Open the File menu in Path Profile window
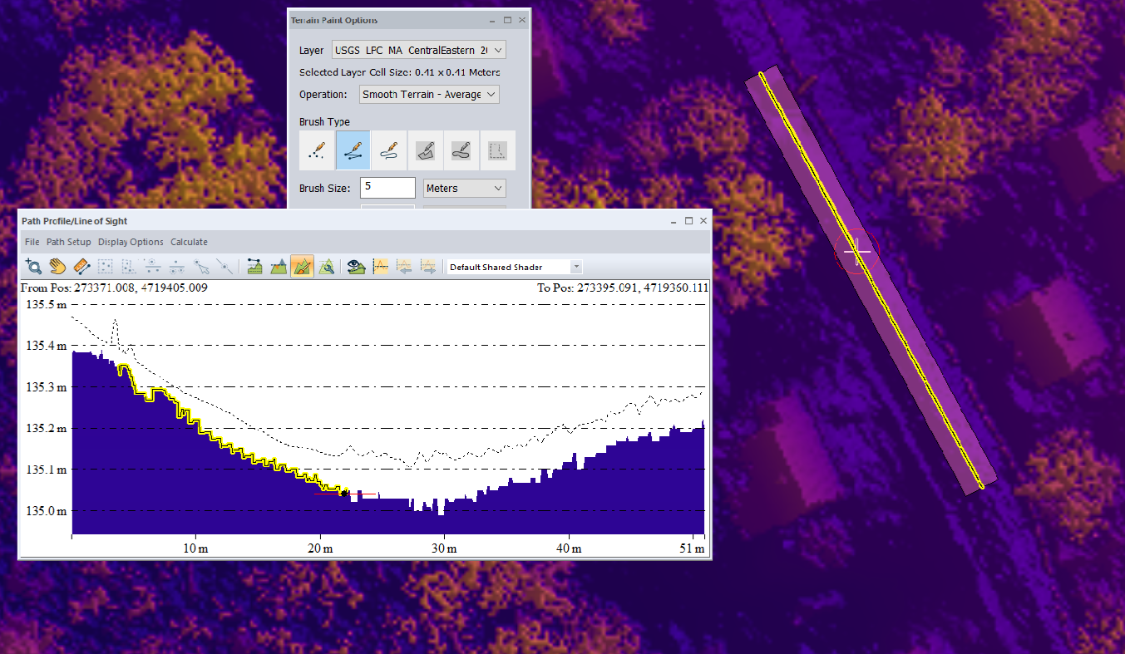The width and height of the screenshot is (1125, 654). [x=32, y=242]
